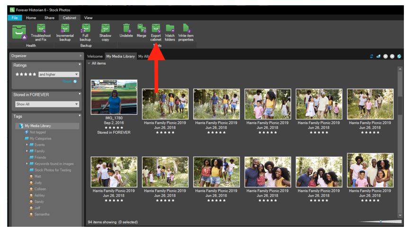Collapse the All items group

[89, 63]
